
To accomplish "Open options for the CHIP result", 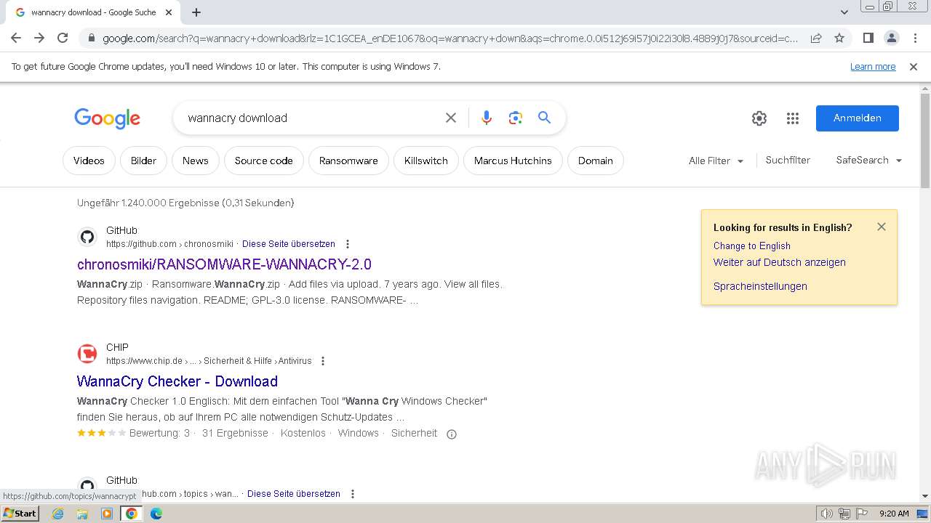I will coord(323,361).
